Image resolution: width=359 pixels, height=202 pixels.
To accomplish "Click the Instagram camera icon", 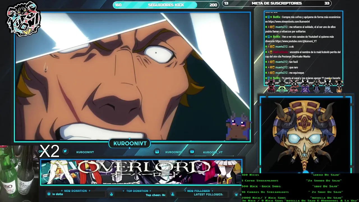I will (x=157, y=152).
